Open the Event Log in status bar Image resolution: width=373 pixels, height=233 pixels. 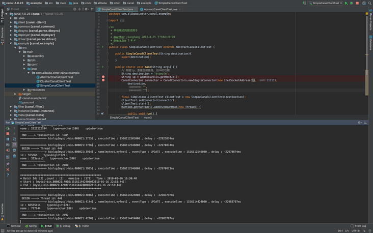click(x=358, y=226)
